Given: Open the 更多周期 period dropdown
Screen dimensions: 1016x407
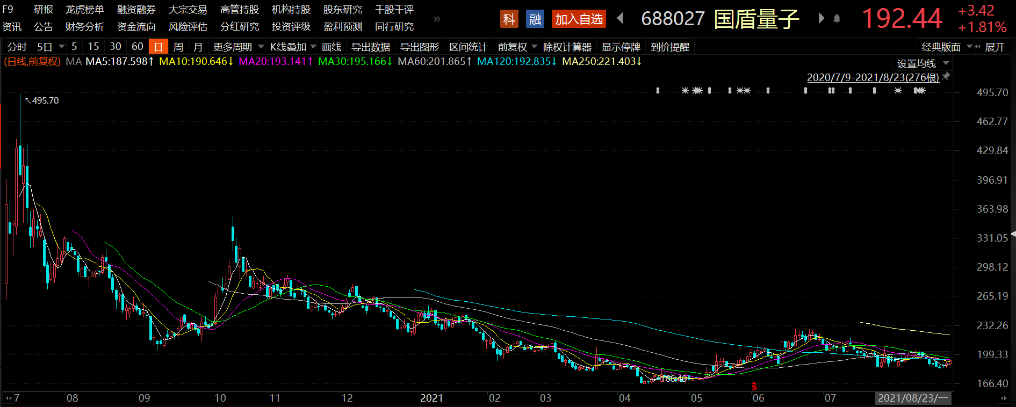Looking at the screenshot, I should (238, 47).
